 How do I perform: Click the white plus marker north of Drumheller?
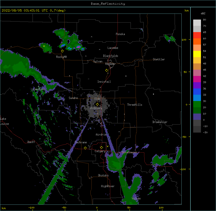(x=153, y=94)
